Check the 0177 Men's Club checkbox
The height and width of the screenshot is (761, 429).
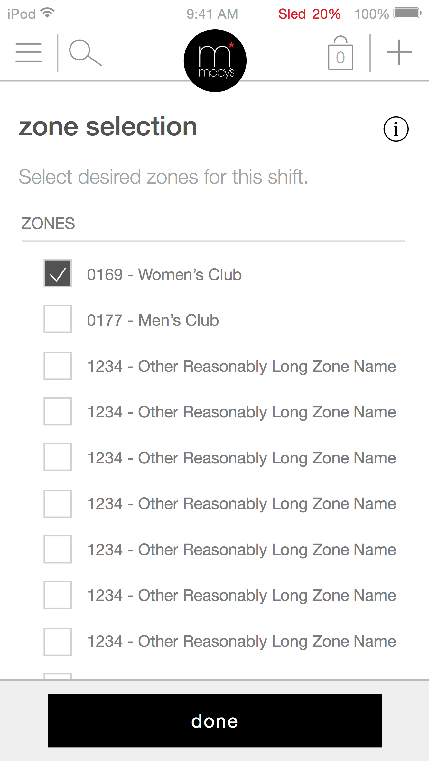[x=58, y=319]
